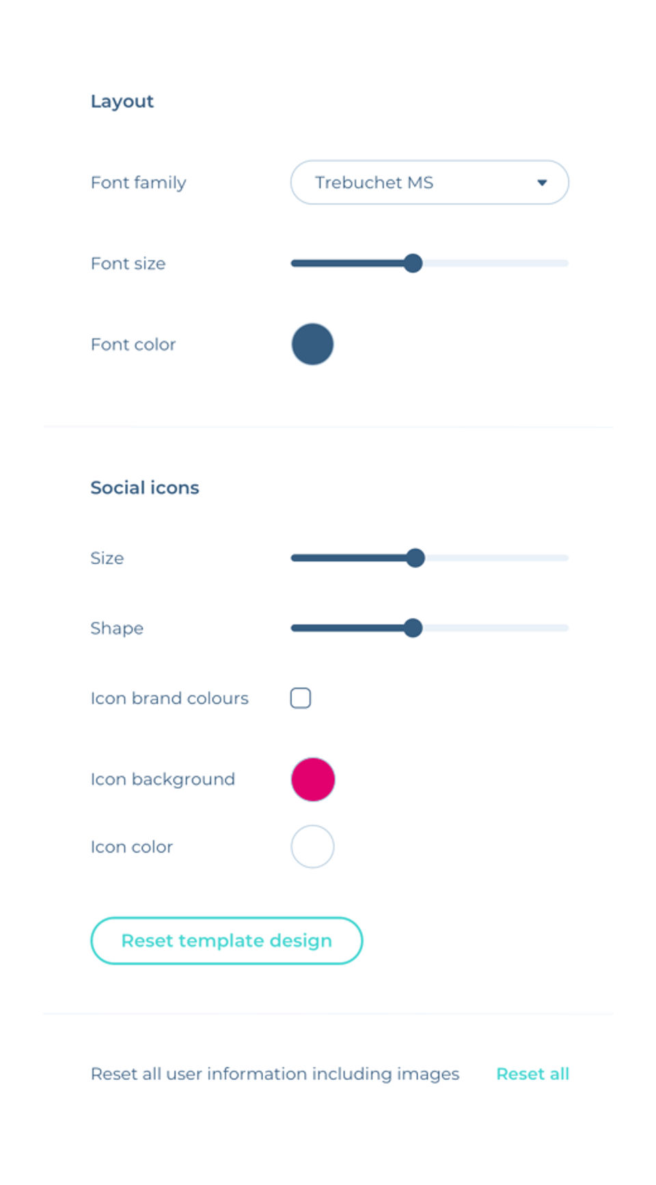Click the Font color label
The width and height of the screenshot is (656, 1185).
coord(133,344)
